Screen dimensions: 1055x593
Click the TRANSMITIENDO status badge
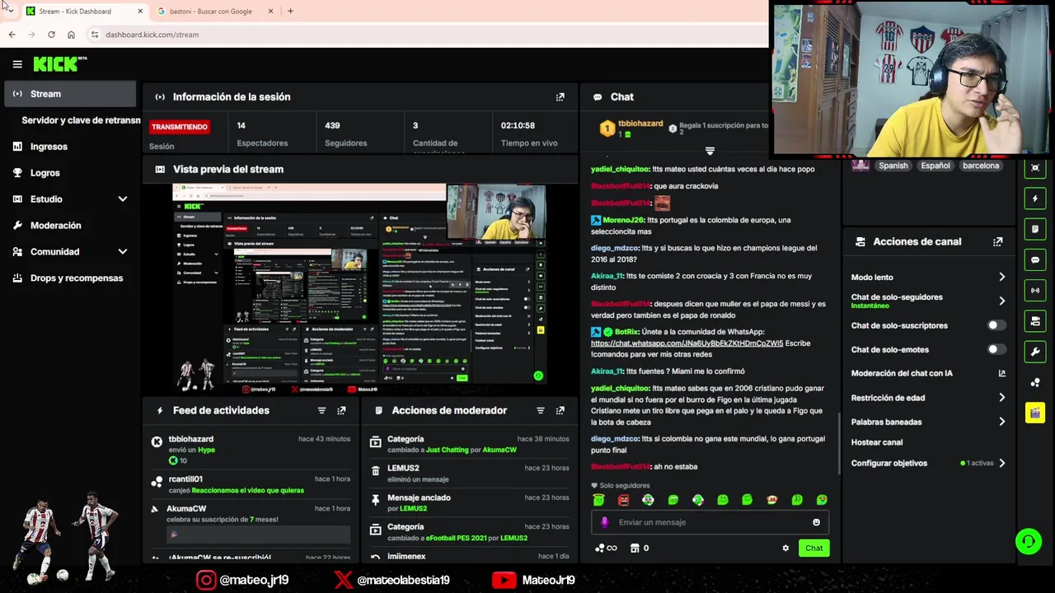click(x=179, y=127)
